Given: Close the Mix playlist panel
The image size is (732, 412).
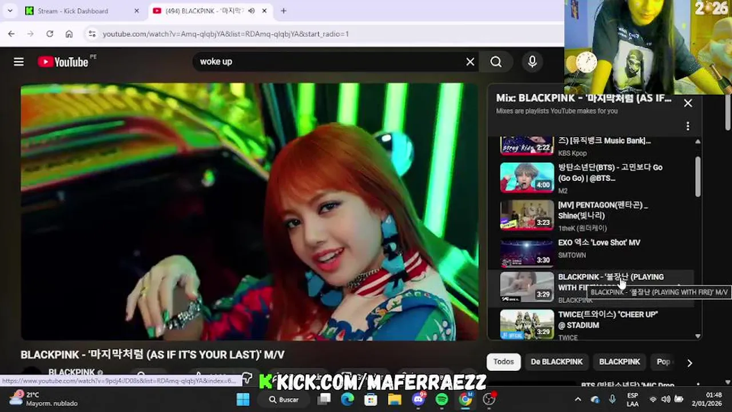Looking at the screenshot, I should tap(688, 103).
